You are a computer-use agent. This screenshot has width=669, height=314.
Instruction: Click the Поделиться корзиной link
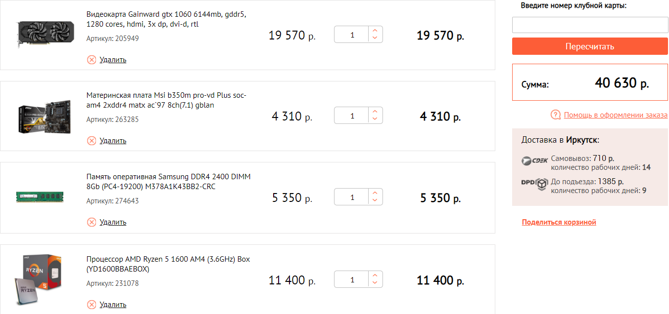click(559, 222)
